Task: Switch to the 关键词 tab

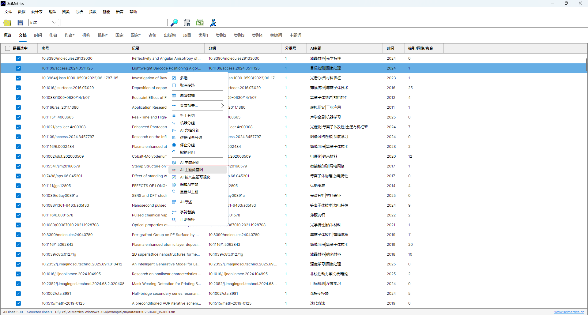Action: (x=276, y=36)
